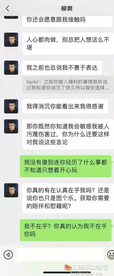Tap the back arrow in the header
Viewport: 114px width, 276px height.
click(7, 8)
